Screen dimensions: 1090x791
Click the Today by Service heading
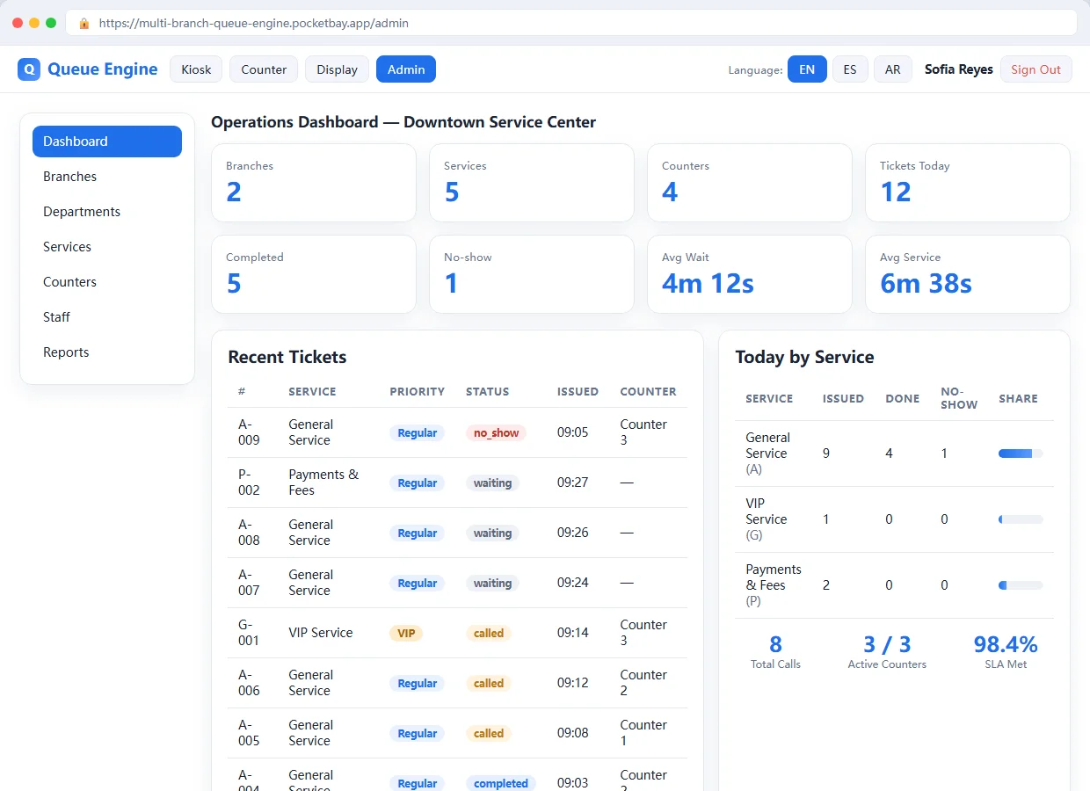click(x=804, y=357)
